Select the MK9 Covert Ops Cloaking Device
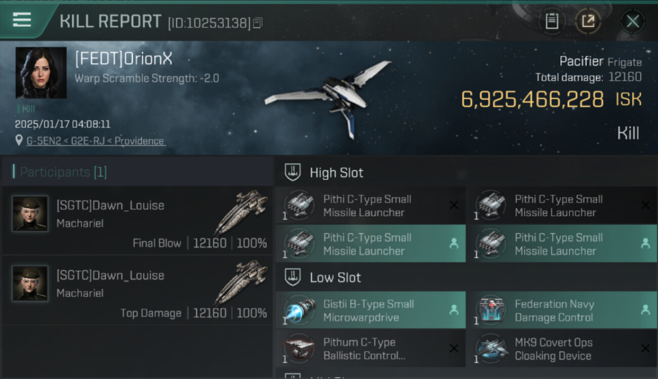Viewport: 658px width, 379px height. (x=562, y=349)
